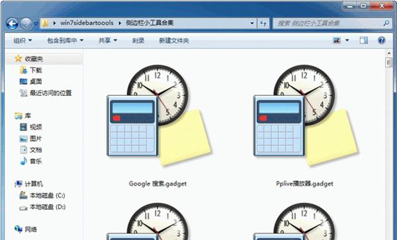Click the drive icon for (C:)
397x240 pixels.
[x=23, y=195]
